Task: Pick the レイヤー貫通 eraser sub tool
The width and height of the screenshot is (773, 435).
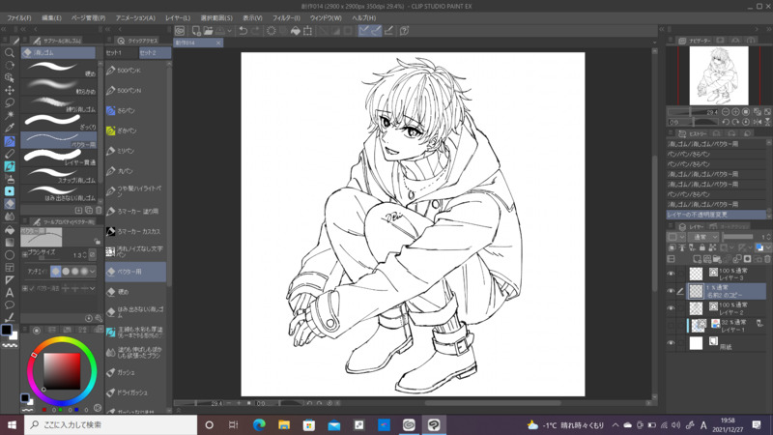Action: click(59, 158)
